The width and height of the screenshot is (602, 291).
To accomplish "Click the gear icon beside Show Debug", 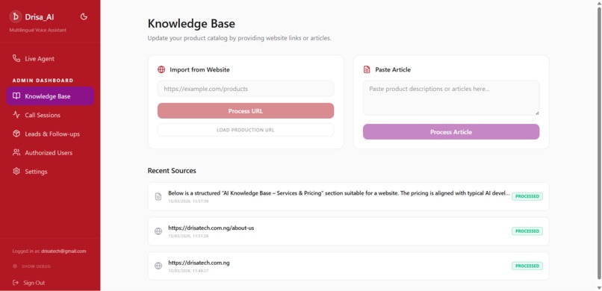I will [15, 266].
